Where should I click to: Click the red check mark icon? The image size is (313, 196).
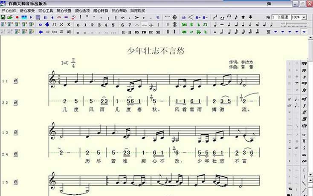tap(73, 17)
